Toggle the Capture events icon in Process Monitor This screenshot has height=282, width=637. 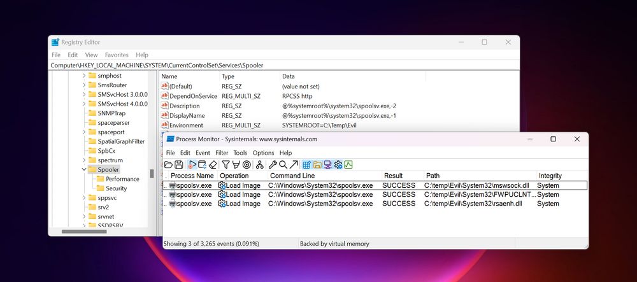pyautogui.click(x=192, y=165)
